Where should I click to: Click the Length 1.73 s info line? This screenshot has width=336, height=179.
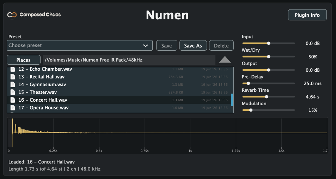pyautogui.click(x=54, y=169)
